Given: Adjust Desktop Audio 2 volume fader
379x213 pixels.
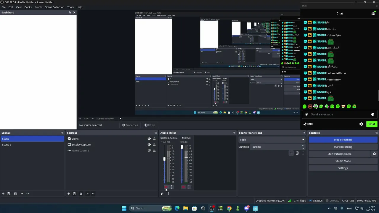Looking at the screenshot, I should (x=164, y=159).
